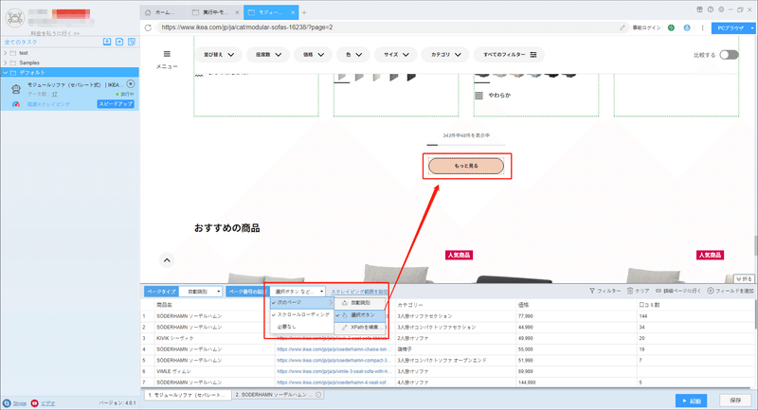Open the gift icon in the title bar

[x=699, y=9]
